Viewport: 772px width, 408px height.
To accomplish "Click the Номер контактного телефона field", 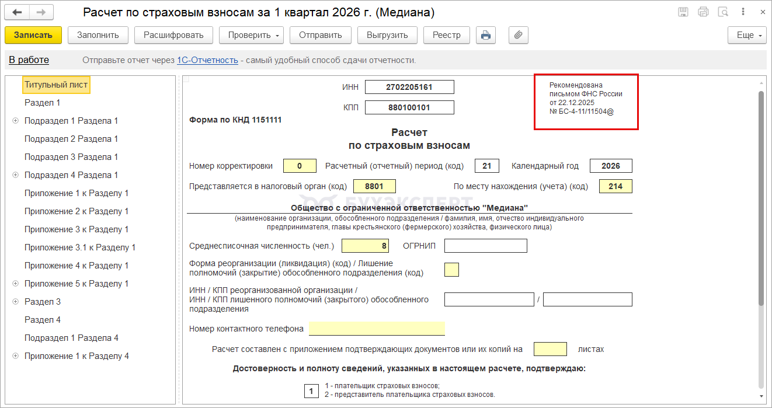I will pyautogui.click(x=377, y=329).
